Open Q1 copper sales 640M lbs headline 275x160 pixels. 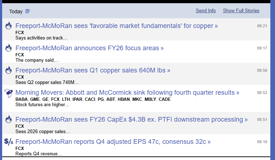click(x=93, y=70)
